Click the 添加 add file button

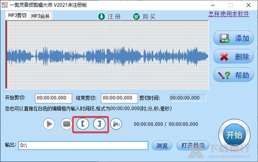point(233,38)
